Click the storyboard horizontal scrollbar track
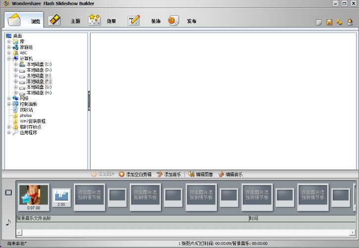Image resolution: width=359 pixels, height=248 pixels. [198, 232]
